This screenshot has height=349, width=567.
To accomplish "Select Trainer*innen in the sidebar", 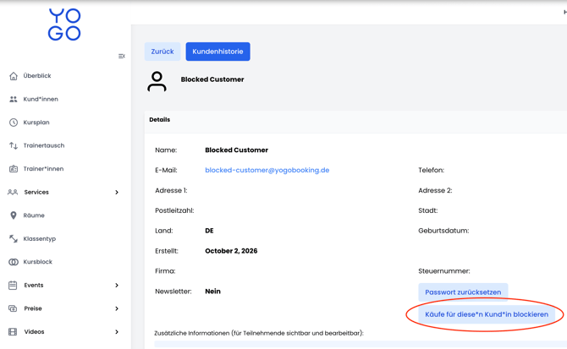I will click(x=43, y=169).
